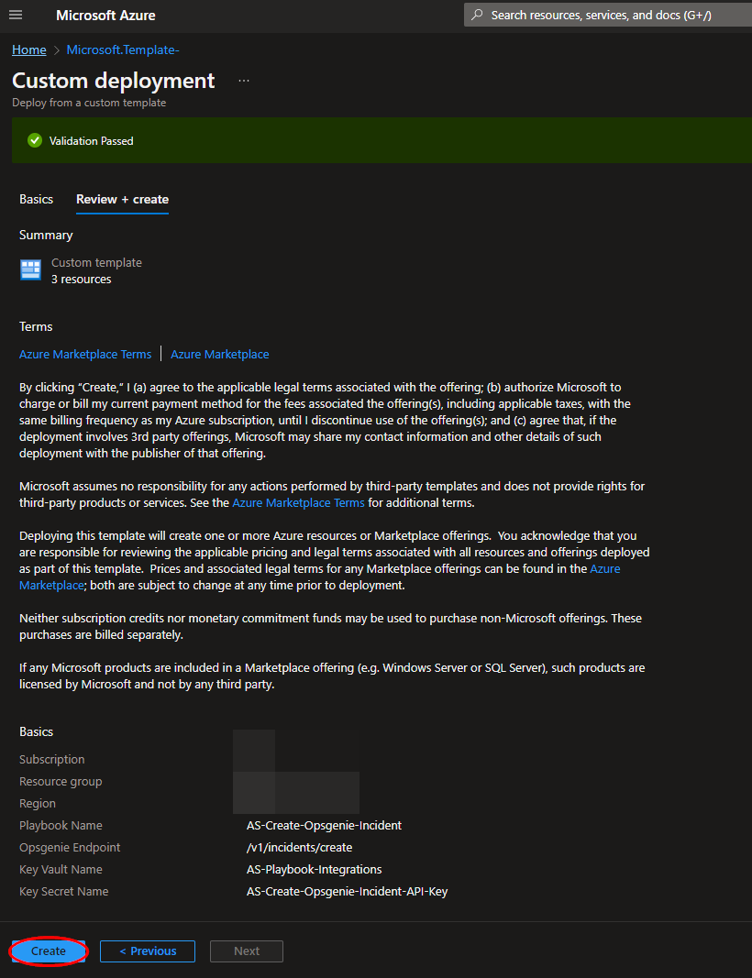Image resolution: width=752 pixels, height=978 pixels.
Task: Click the Custom template label
Action: tap(96, 262)
